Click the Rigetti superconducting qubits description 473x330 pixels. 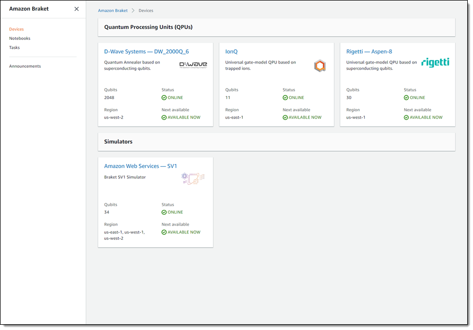tap(382, 66)
